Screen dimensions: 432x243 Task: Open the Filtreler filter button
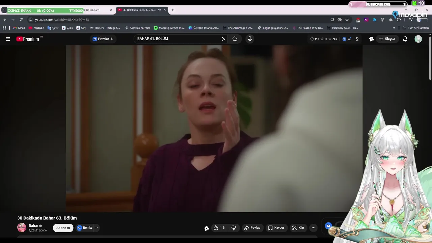(x=103, y=39)
